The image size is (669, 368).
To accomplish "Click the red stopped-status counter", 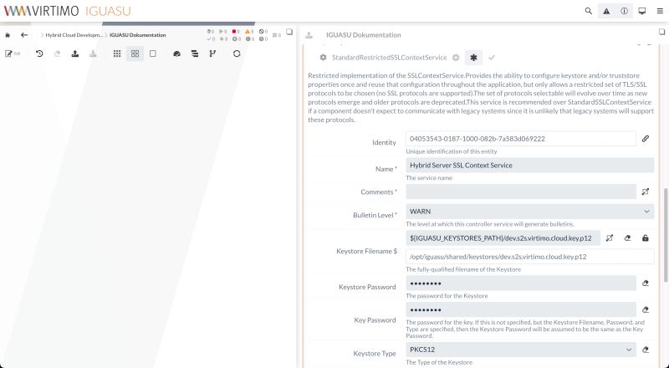I will pos(236,32).
